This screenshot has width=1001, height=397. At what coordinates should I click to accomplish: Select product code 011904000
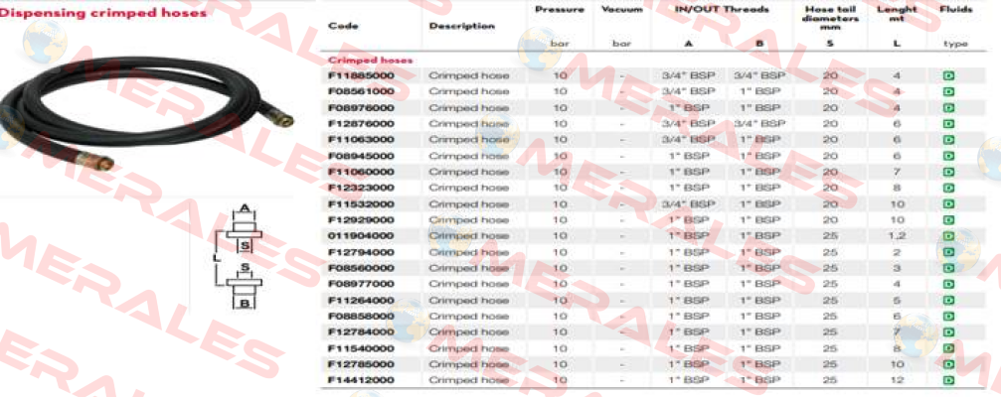tap(361, 236)
